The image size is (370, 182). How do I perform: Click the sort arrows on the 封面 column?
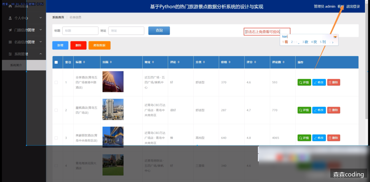click(x=111, y=62)
